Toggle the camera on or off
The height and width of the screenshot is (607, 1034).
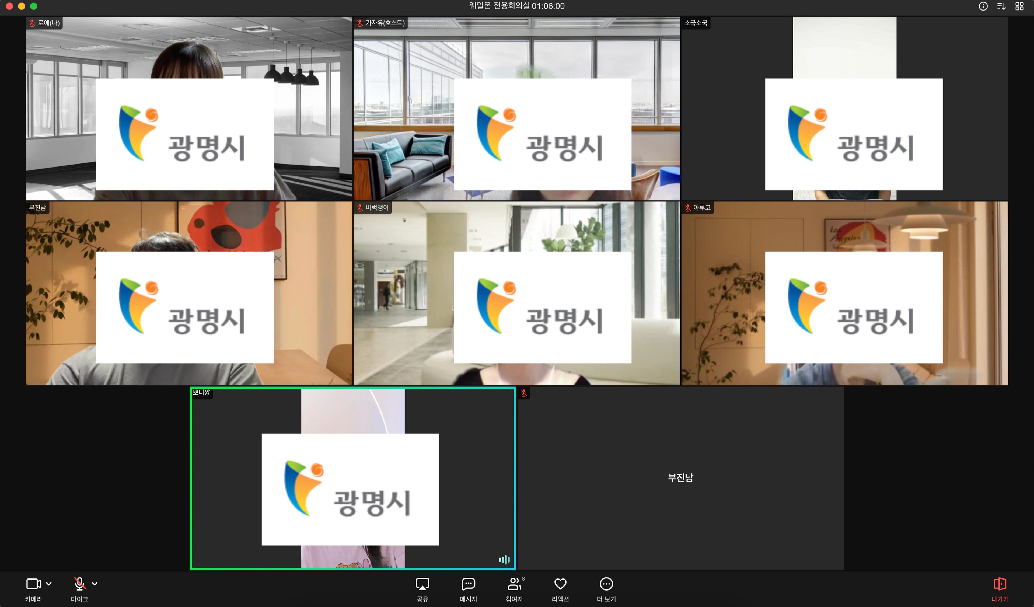(34, 584)
